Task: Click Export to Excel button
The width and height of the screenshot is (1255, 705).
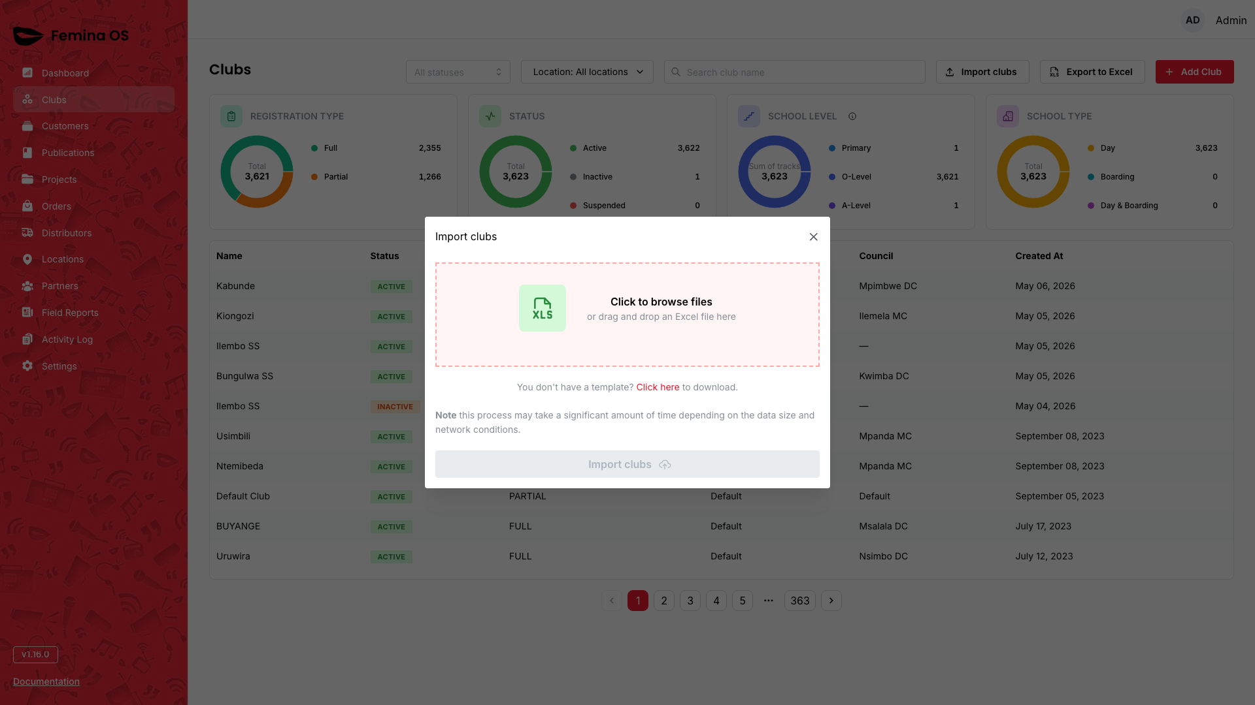Action: coord(1092,72)
